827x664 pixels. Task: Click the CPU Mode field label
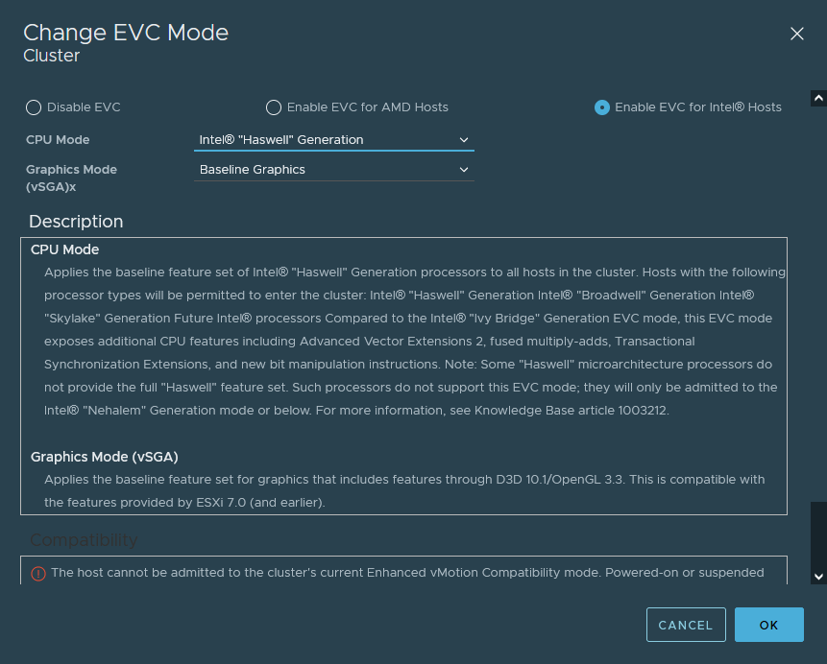(58, 140)
